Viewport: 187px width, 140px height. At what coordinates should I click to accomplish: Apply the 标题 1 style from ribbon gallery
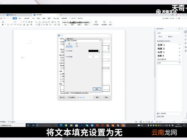tap(72, 23)
